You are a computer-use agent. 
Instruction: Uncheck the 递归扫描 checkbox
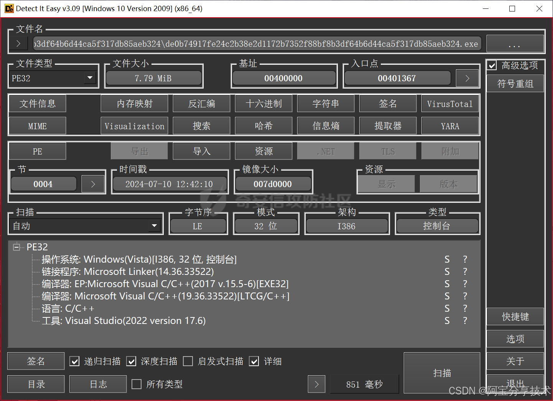click(74, 361)
